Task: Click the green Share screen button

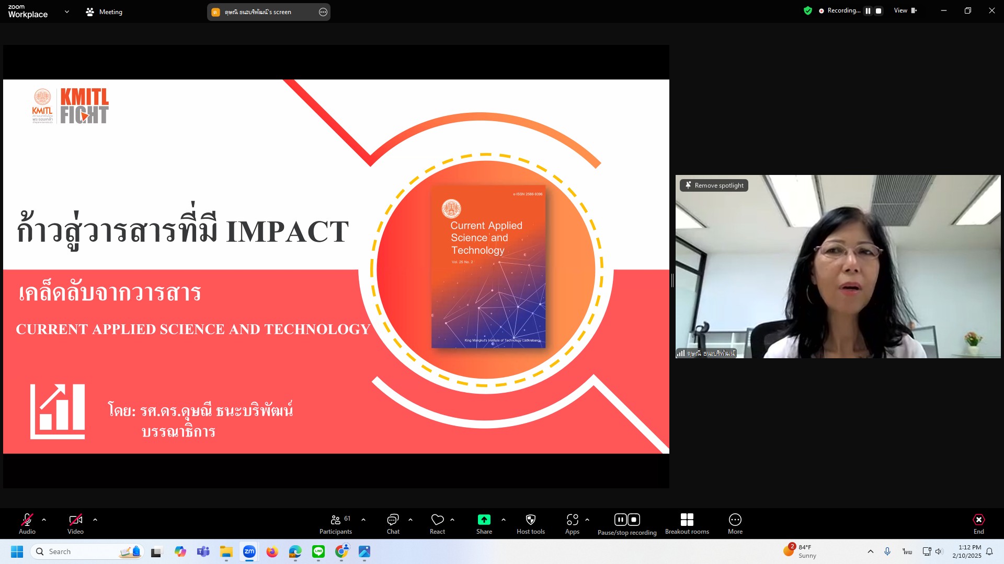Action: 484,524
